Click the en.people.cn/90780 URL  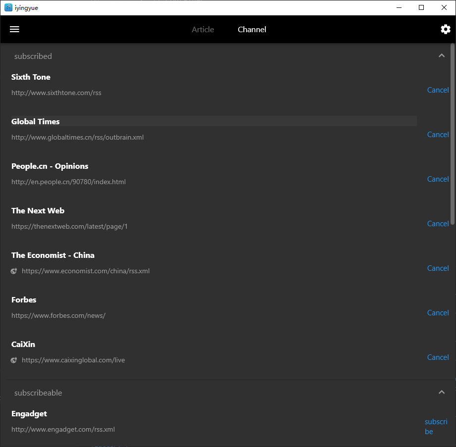pos(69,182)
